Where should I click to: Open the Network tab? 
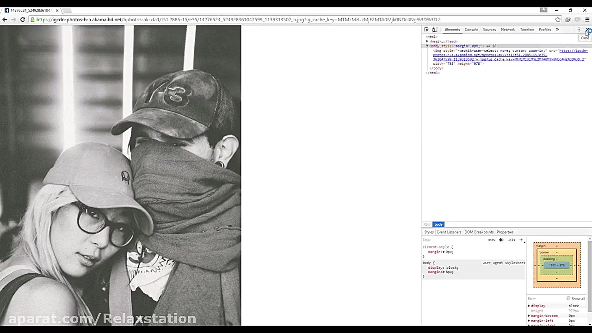[x=508, y=30]
